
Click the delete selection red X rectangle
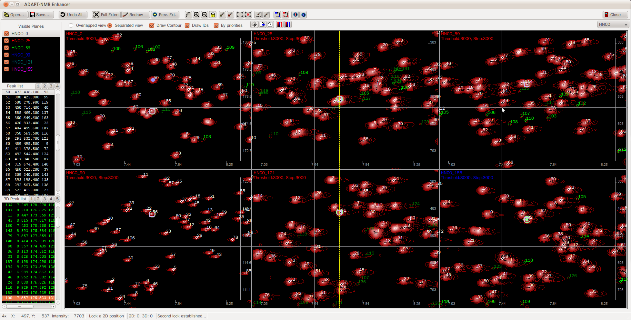tap(248, 15)
